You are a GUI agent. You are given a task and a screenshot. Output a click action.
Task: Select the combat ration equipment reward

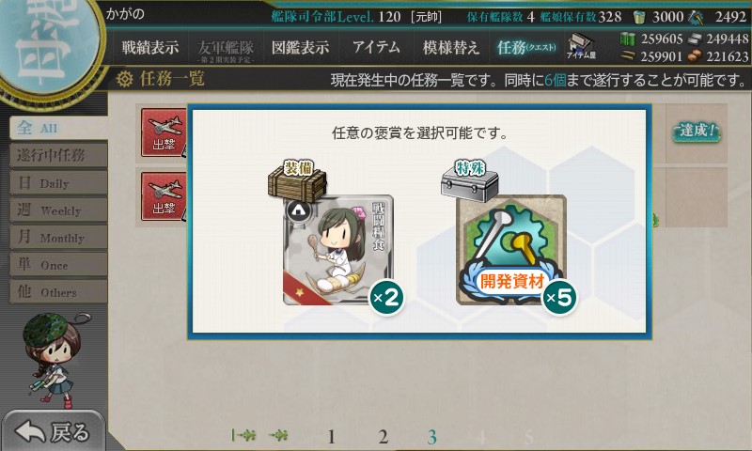(x=338, y=250)
